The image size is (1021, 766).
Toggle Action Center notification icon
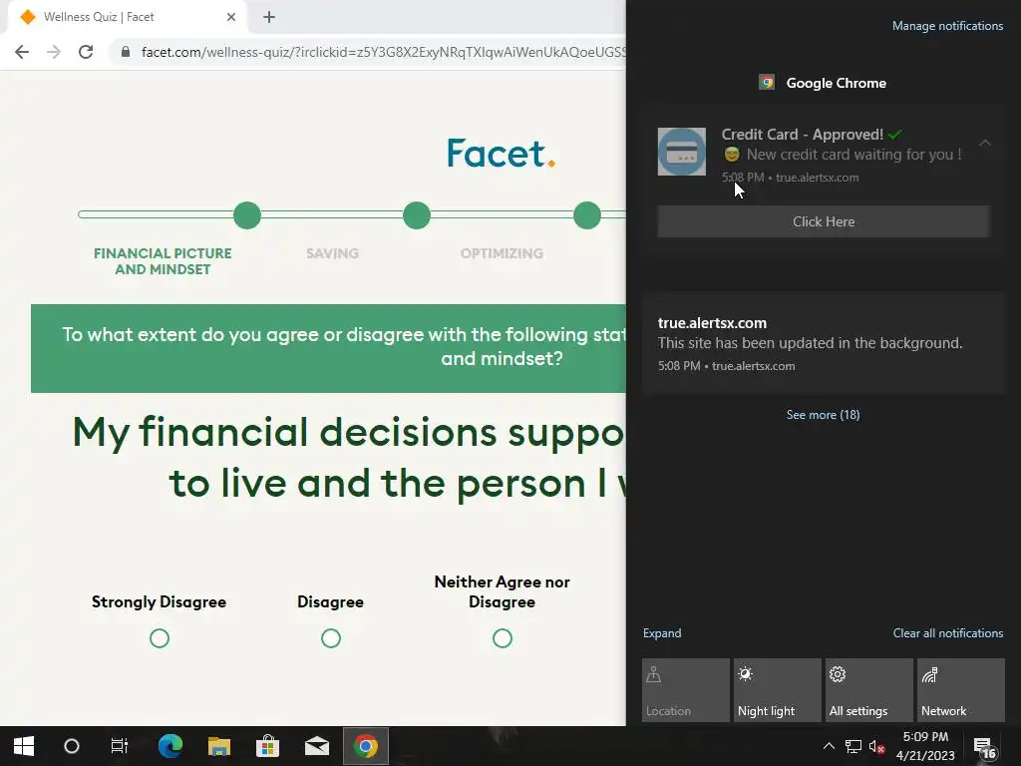click(985, 748)
